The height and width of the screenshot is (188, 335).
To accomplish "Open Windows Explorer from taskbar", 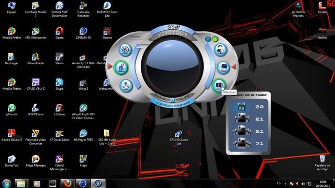I will point(21,183).
